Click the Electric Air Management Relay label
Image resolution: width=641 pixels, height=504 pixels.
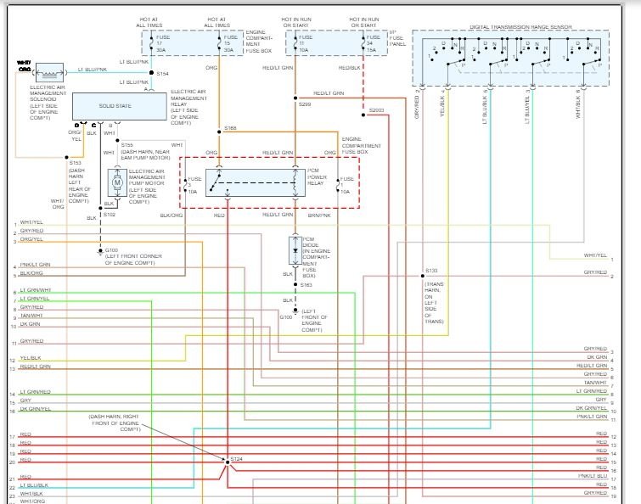click(188, 108)
